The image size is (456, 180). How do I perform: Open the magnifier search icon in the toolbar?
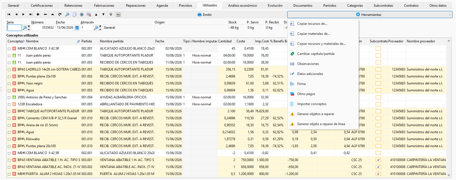click(67, 14)
